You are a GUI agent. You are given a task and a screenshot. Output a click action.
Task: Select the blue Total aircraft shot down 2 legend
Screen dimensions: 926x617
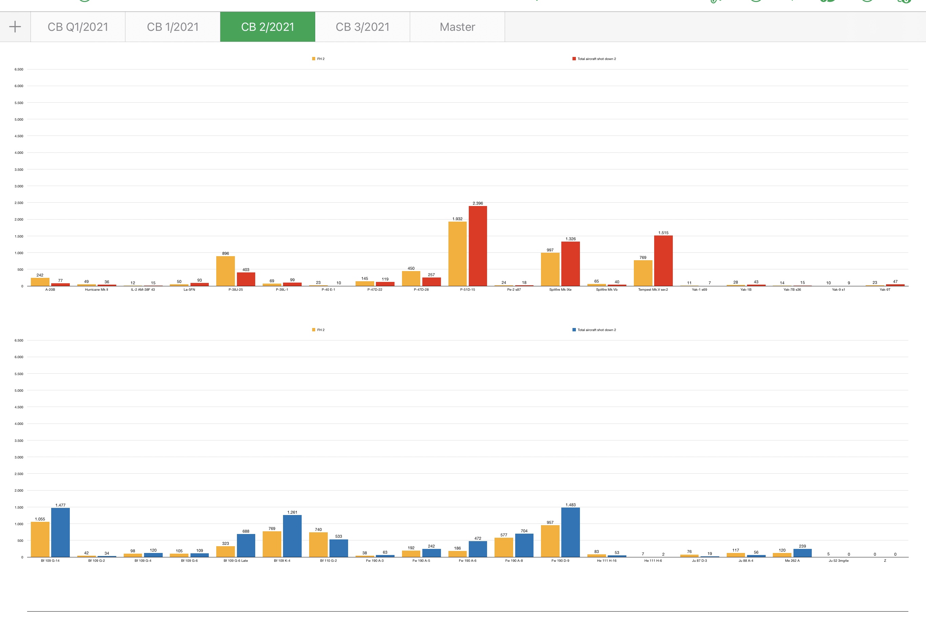click(594, 330)
